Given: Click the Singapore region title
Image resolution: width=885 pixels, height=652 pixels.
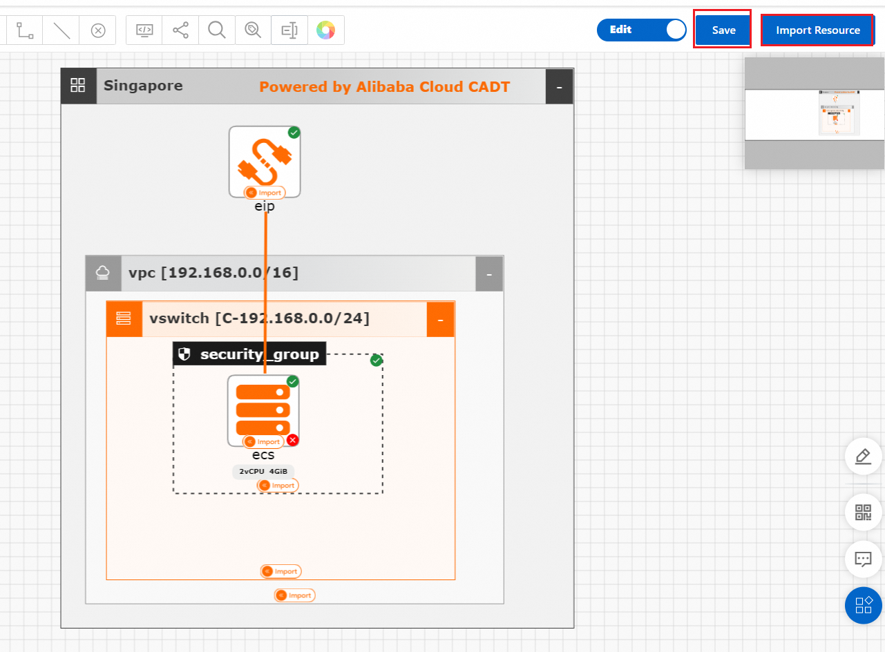Looking at the screenshot, I should click(x=143, y=86).
